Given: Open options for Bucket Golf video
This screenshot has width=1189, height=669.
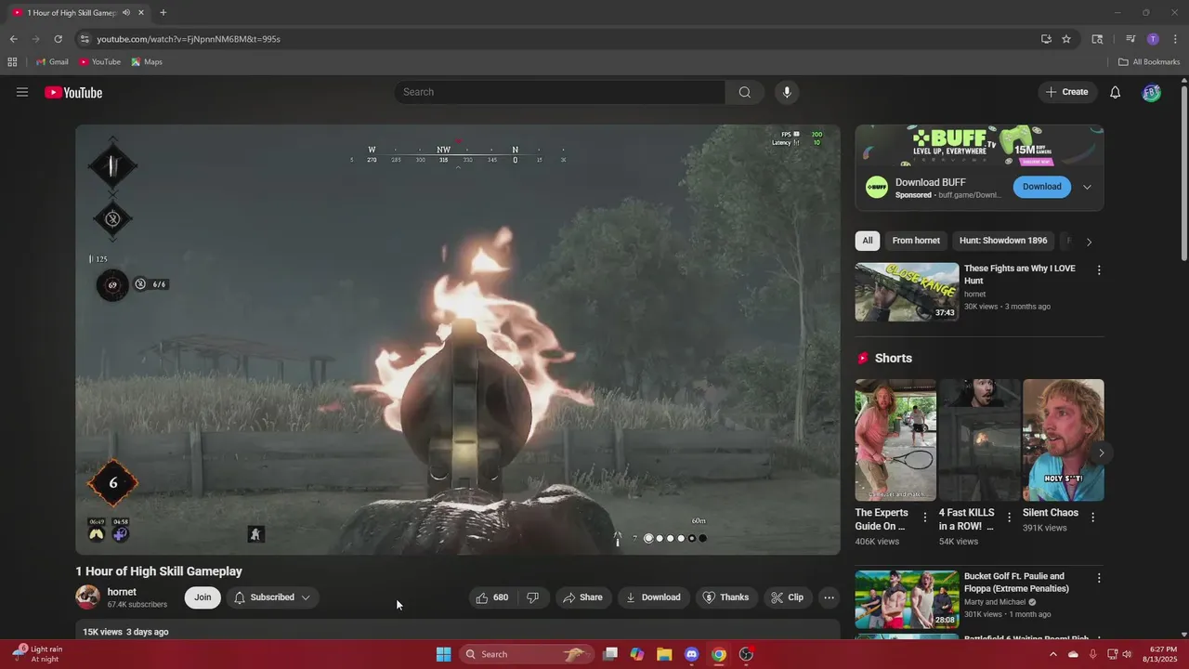Looking at the screenshot, I should pos(1099,578).
